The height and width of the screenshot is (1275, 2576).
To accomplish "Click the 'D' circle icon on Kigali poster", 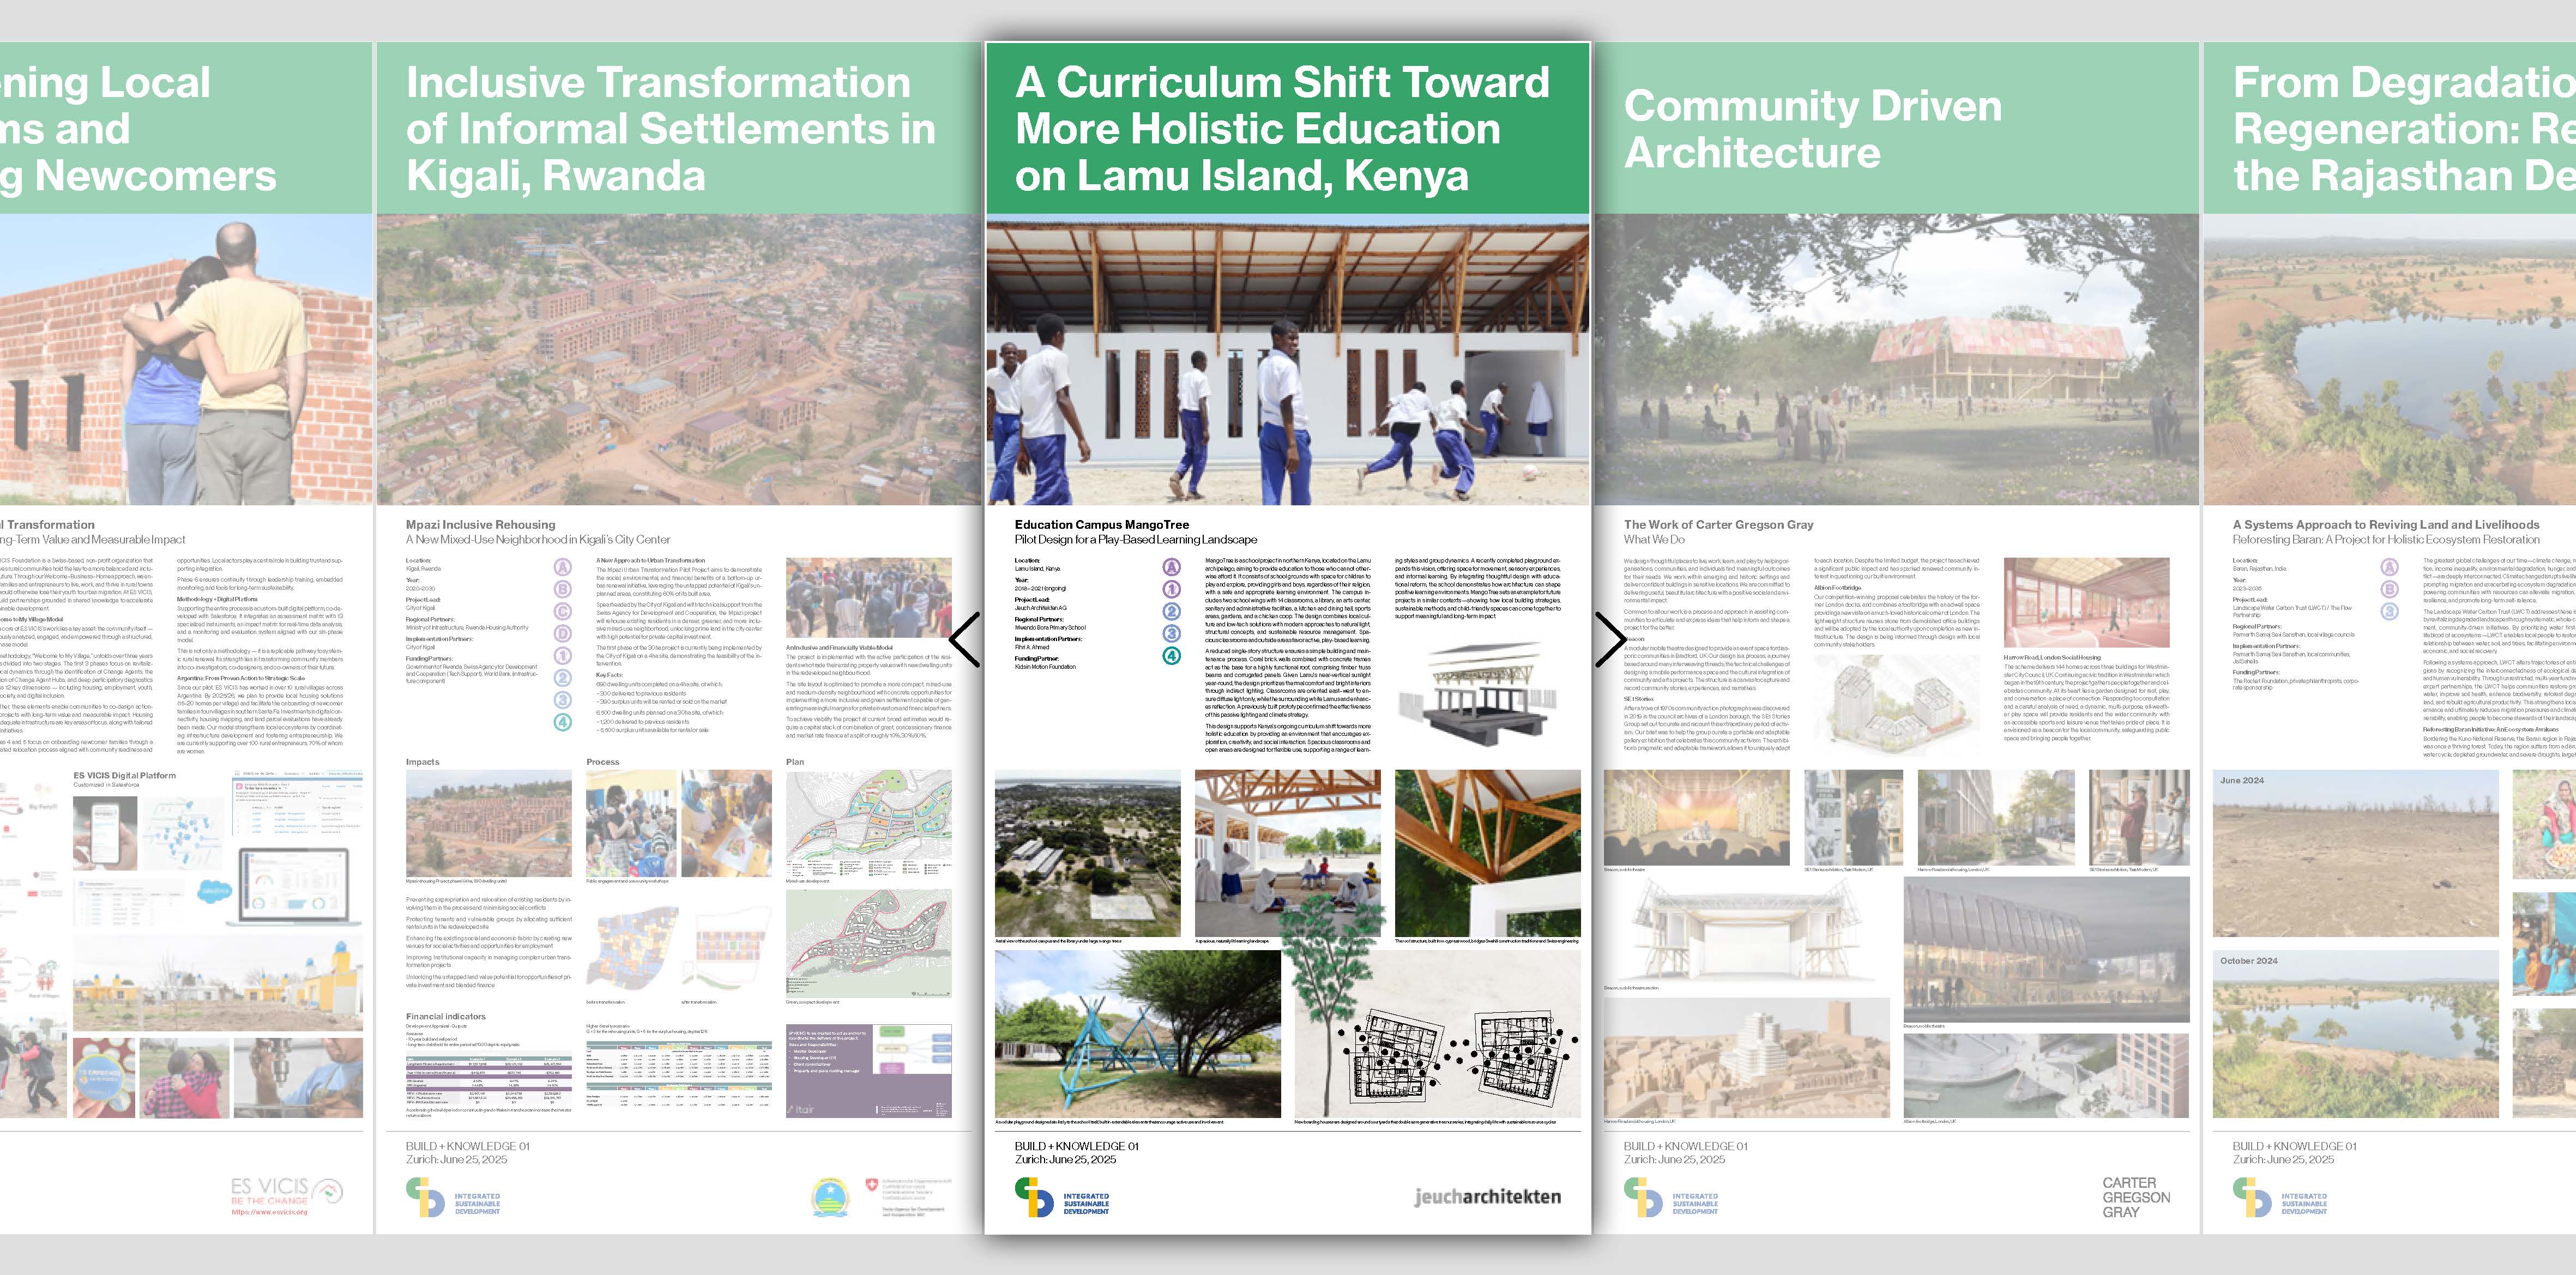I will click(x=563, y=633).
